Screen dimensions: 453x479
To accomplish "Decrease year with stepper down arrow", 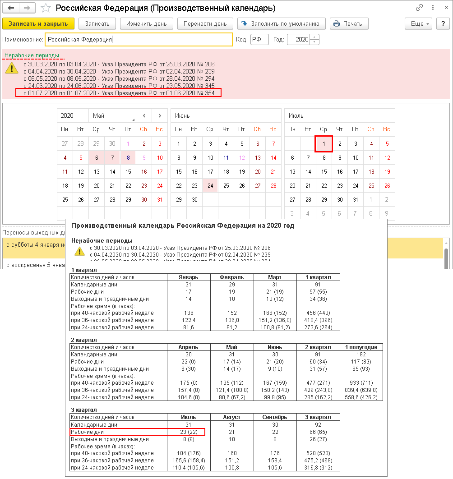I will click(x=314, y=42).
